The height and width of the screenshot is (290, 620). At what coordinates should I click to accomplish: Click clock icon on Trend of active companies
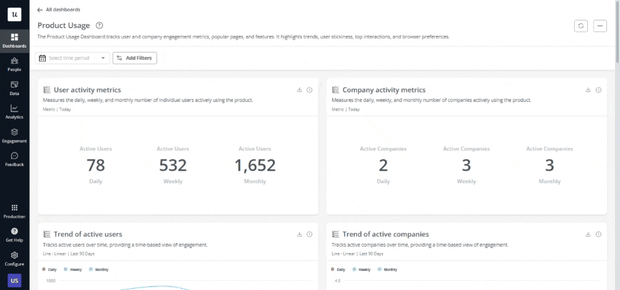598,234
